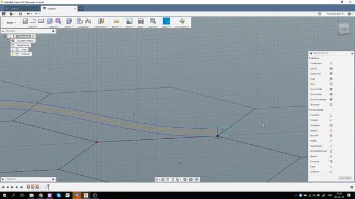Click the Symmetry constraint icon
This screenshot has height=199, width=355.
[x=331, y=172]
